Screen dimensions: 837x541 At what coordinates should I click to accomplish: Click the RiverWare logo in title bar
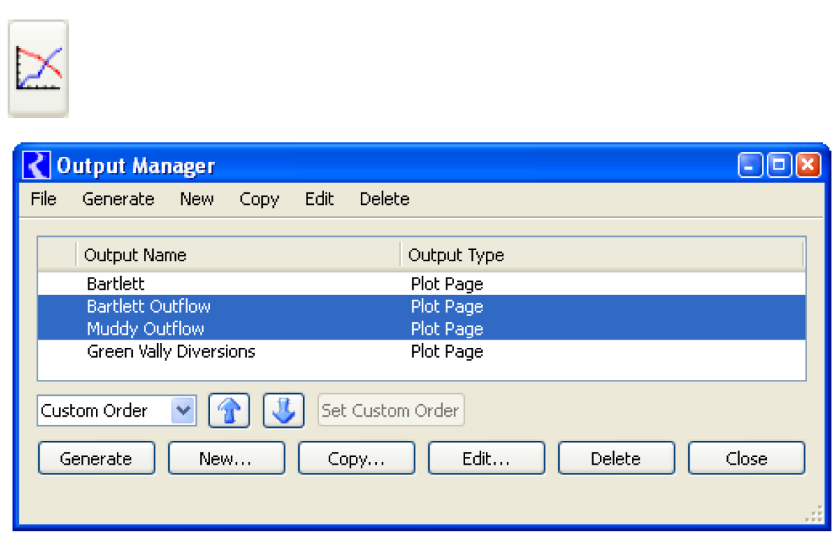[37, 166]
